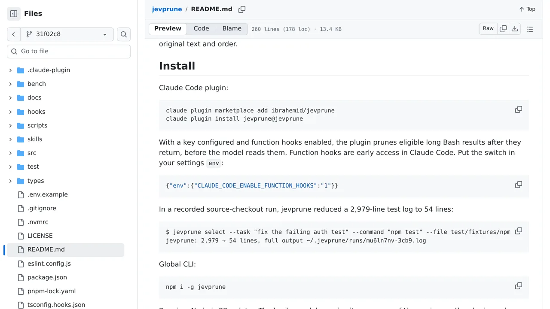Screen dimensions: 550x309
Task: Open the hooks folder icon
Action: (x=21, y=112)
